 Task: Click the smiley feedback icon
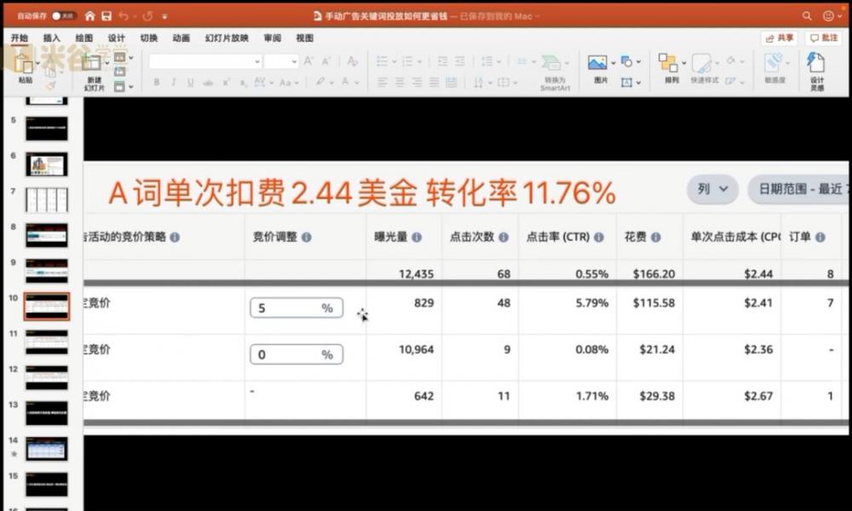[x=828, y=15]
